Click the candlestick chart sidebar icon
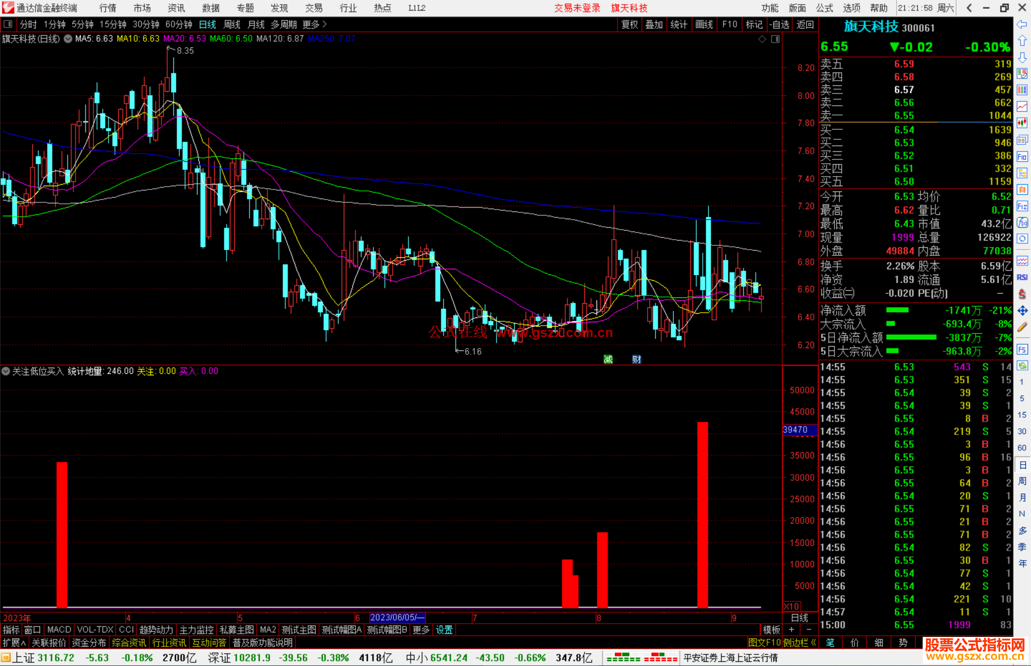Screen dimensions: 1031x666 [x=1022, y=123]
